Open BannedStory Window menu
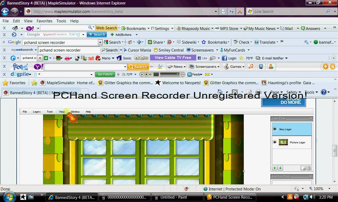 (x=75, y=112)
